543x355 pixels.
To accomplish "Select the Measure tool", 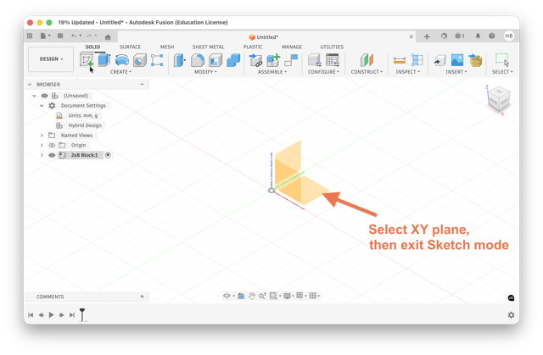I will [x=400, y=60].
